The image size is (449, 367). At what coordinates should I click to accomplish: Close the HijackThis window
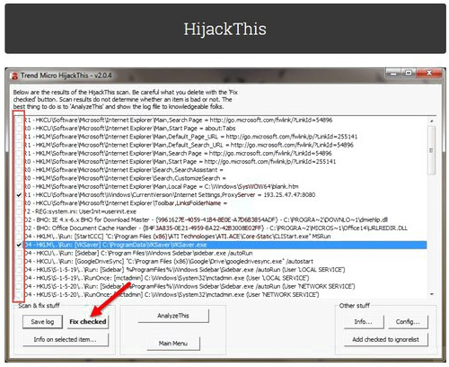pos(429,73)
